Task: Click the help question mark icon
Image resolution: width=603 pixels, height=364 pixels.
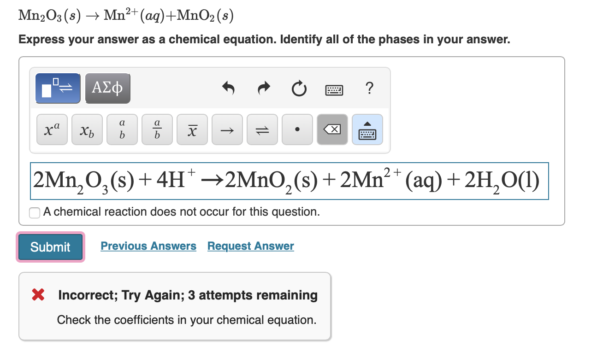Action: pyautogui.click(x=369, y=89)
